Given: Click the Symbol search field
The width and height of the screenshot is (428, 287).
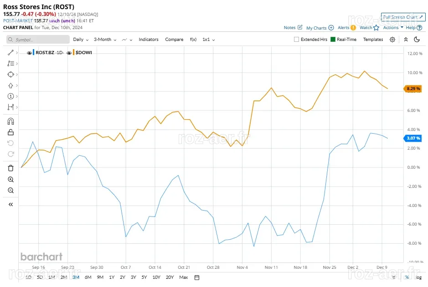Looking at the screenshot, I should click(38, 40).
